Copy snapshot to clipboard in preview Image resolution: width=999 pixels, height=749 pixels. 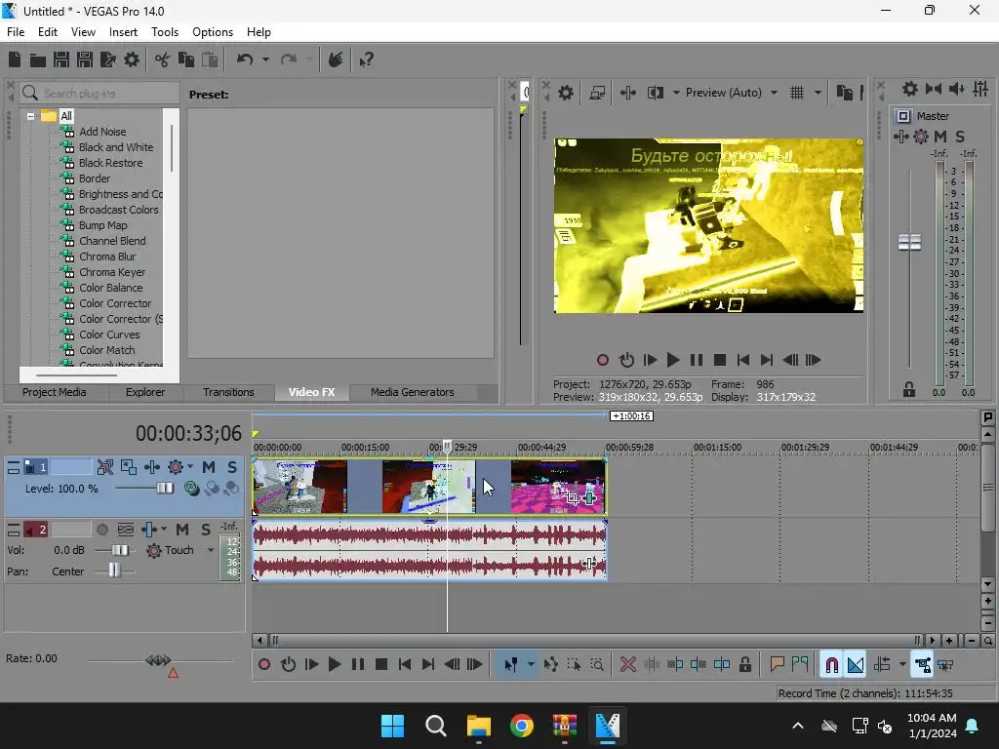844,93
